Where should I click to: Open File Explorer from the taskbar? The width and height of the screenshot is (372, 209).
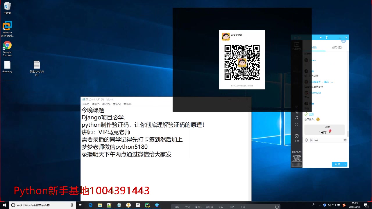(100, 205)
